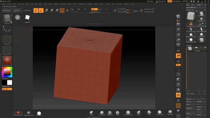The image size is (210, 118).
Task: Click the Home Page button
Action: [7, 10]
